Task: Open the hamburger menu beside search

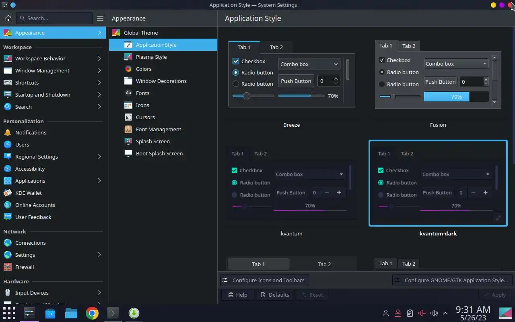Action: click(x=100, y=18)
